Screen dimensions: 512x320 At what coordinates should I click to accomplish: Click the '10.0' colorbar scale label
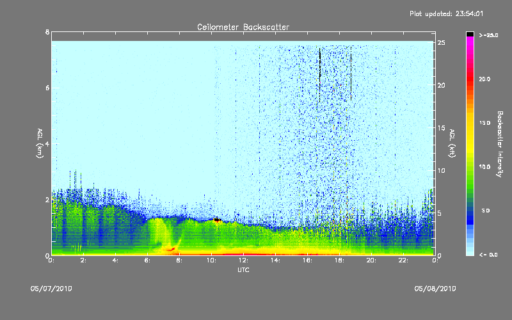485,167
